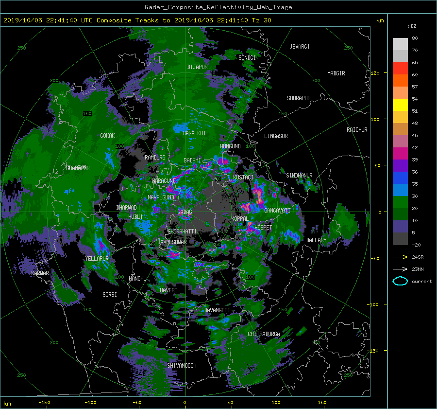Click the SIRSI city label
Viewport: 437px width, 409px height.
tap(110, 295)
